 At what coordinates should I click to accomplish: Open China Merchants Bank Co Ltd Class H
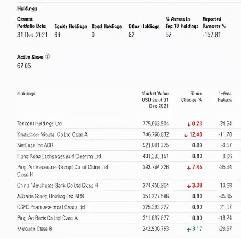click(x=58, y=185)
